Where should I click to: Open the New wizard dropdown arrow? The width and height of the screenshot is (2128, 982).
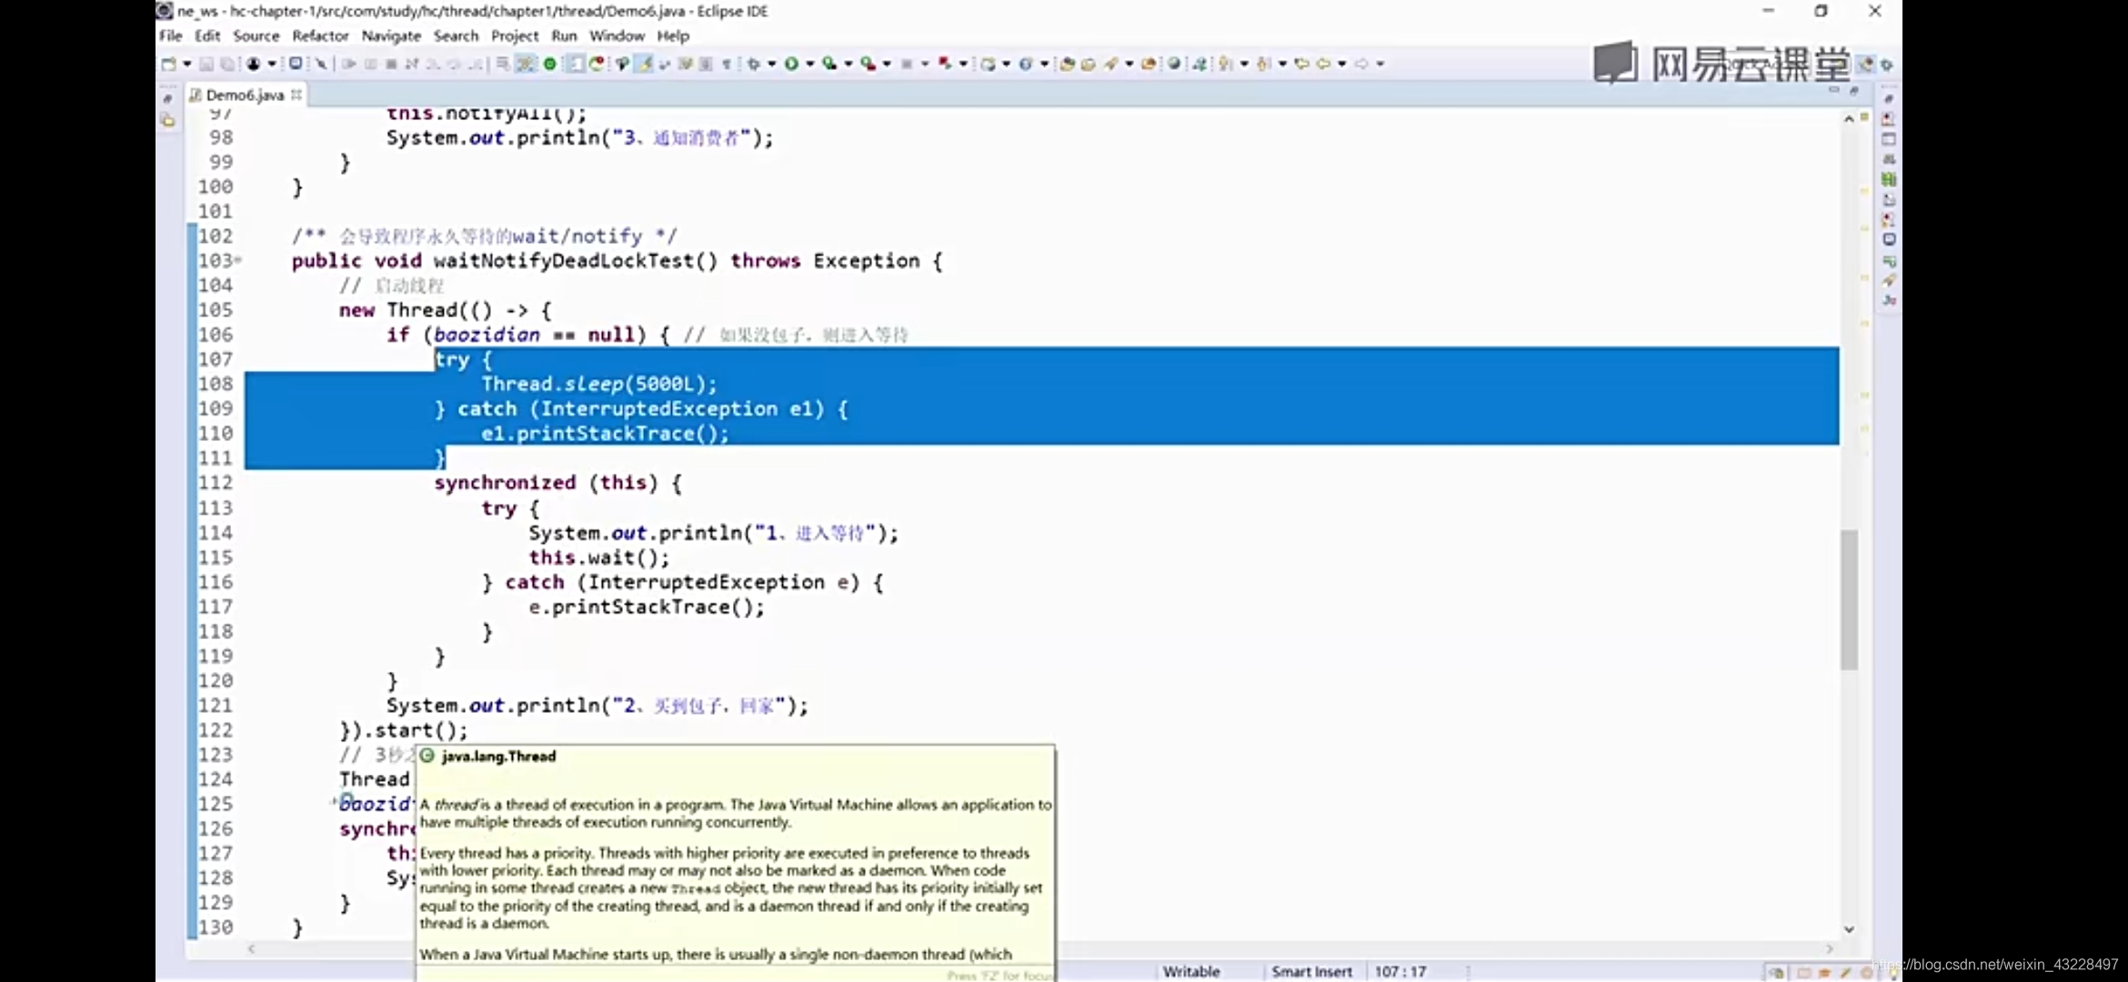point(186,64)
